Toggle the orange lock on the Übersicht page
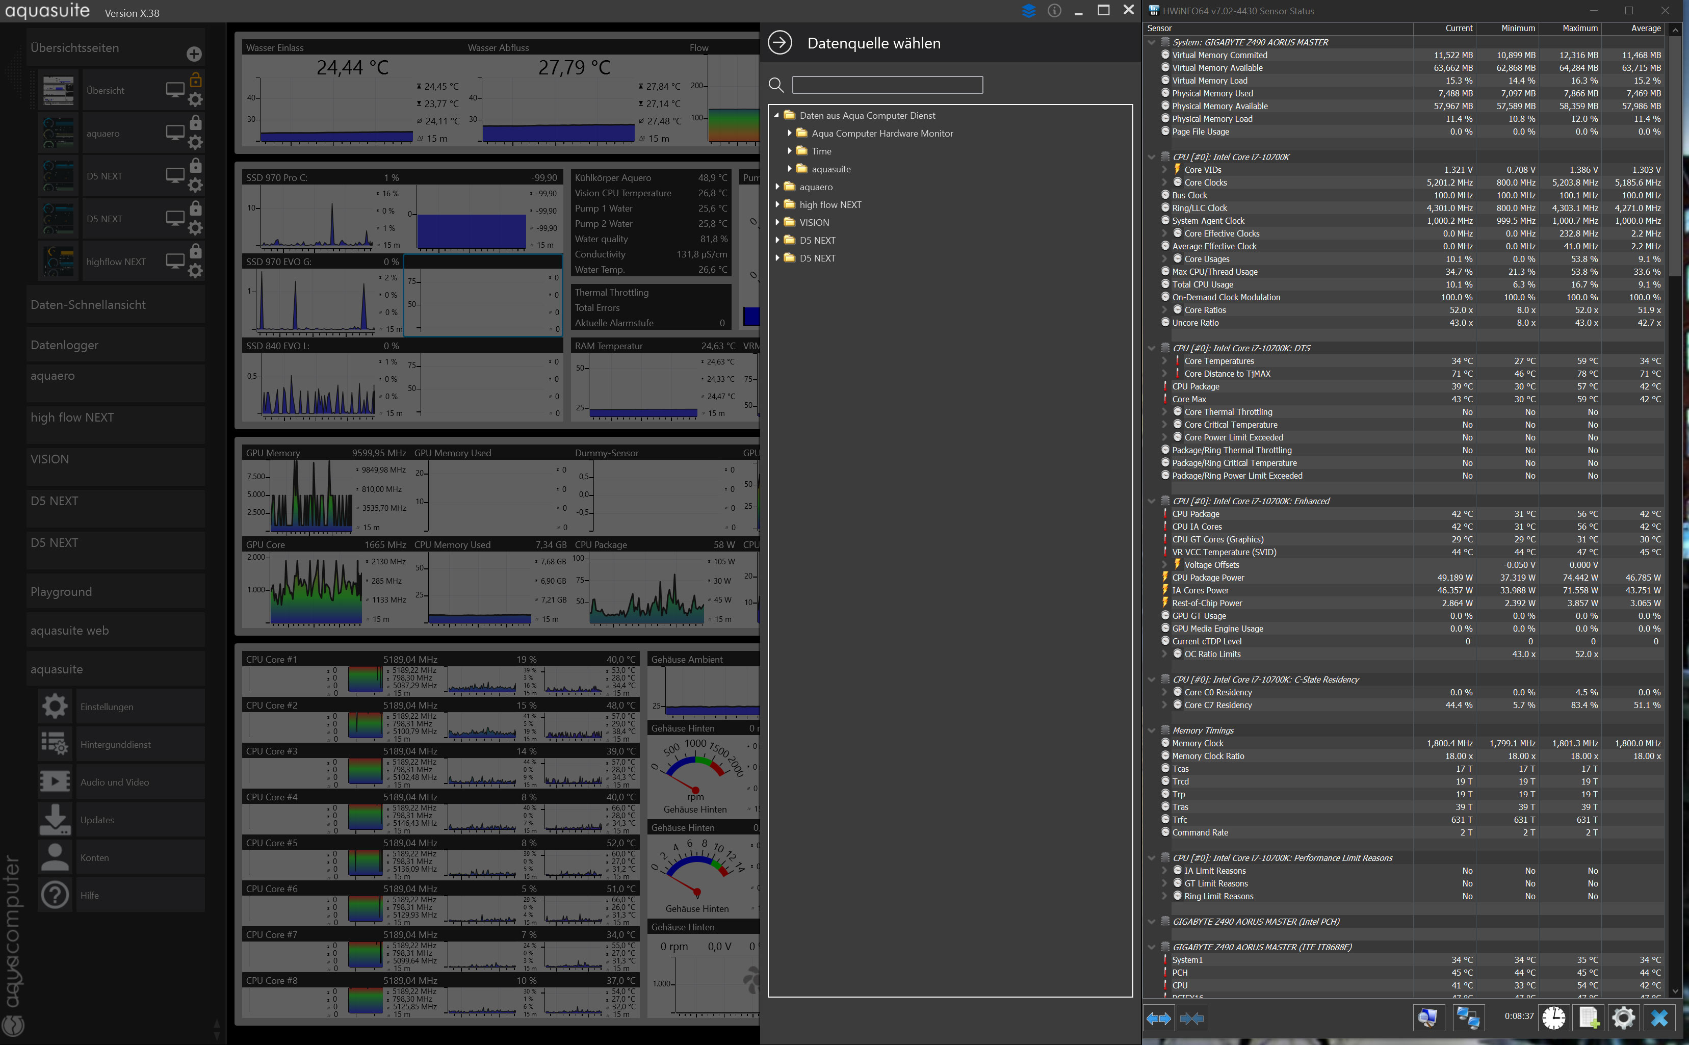The height and width of the screenshot is (1045, 1689). (x=196, y=80)
